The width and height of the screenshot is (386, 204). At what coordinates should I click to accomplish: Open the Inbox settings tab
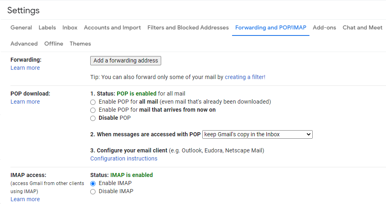coord(70,27)
